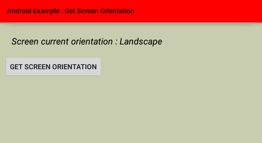262x143 pixels.
Task: Click the 'Android Example : Get Screen Orientation' title
Action: pyautogui.click(x=70, y=11)
